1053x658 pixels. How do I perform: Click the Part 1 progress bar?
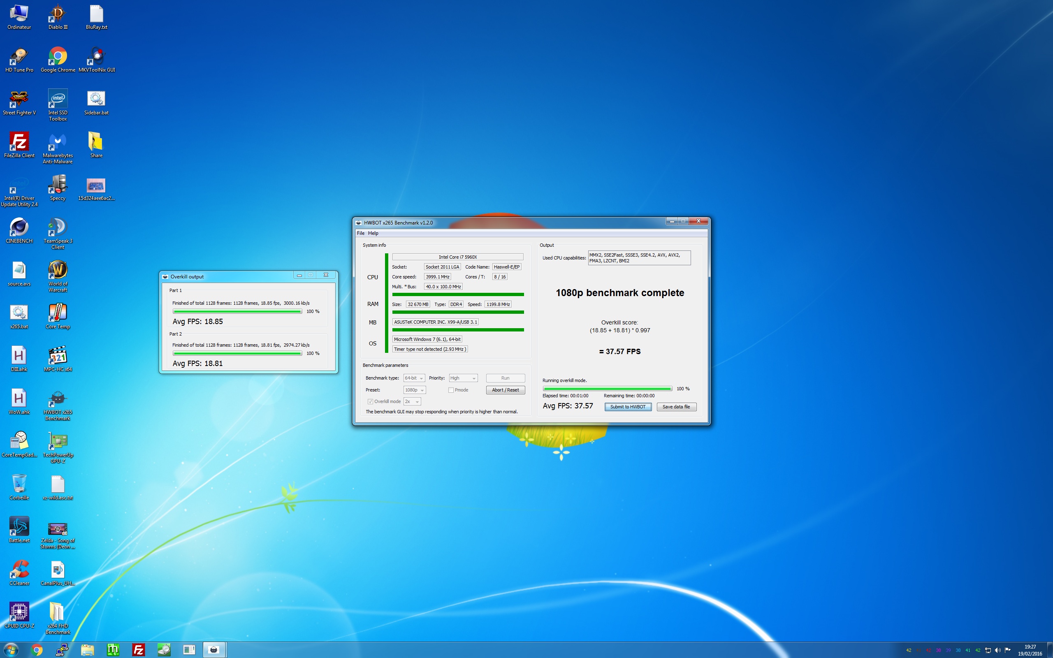pos(237,312)
